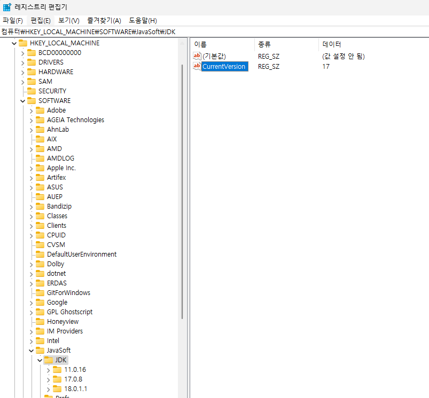
Task: Click the DefaultUserEnvironment folder icon
Action: pyautogui.click(x=40, y=254)
